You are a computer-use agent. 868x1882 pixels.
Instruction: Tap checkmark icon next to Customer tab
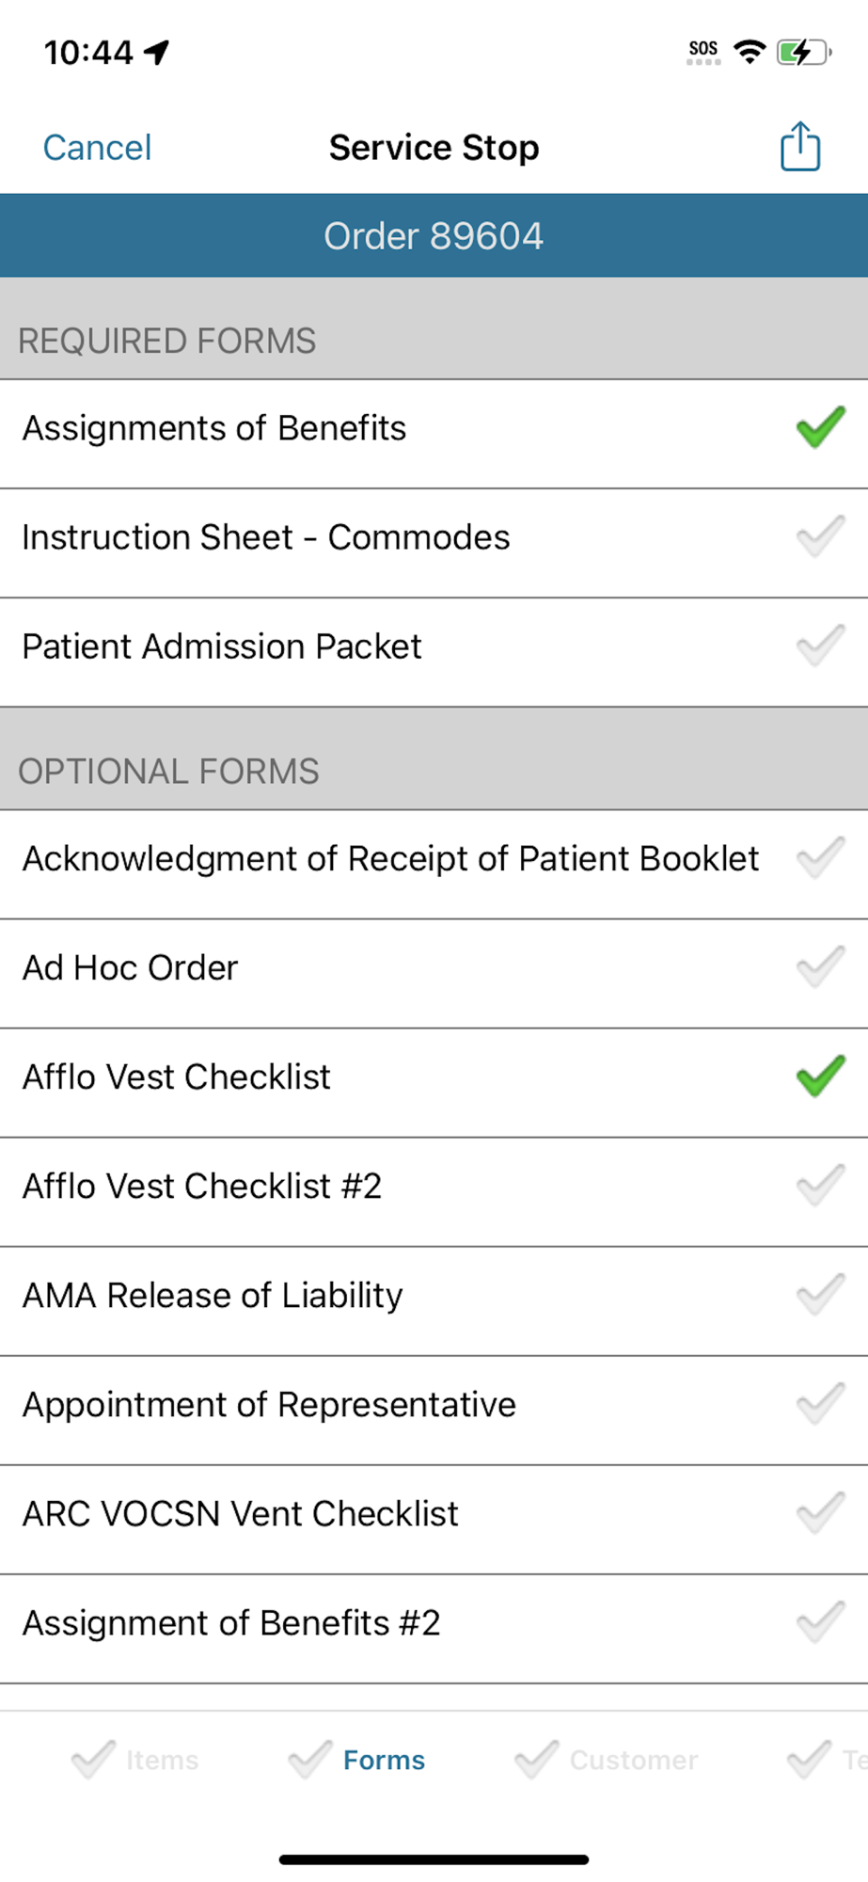537,1760
